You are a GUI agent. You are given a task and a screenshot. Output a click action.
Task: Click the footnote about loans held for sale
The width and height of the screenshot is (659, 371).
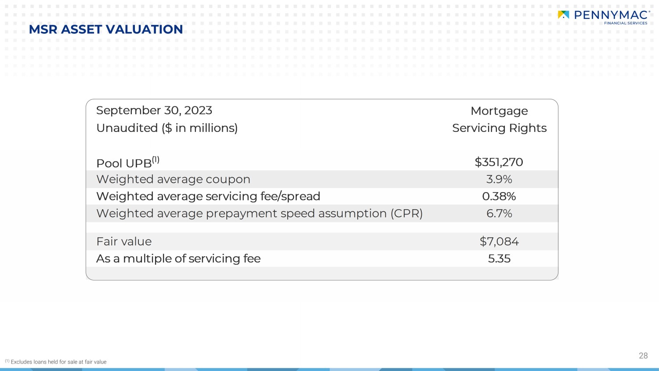click(56, 362)
